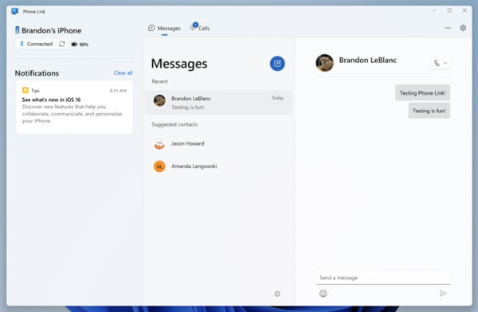Viewport: 478px width, 312px height.
Task: Click the compose new message button
Action: (277, 64)
